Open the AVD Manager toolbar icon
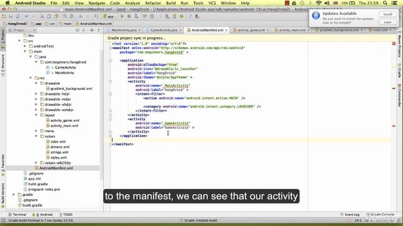403x226 pixels. pos(167,16)
